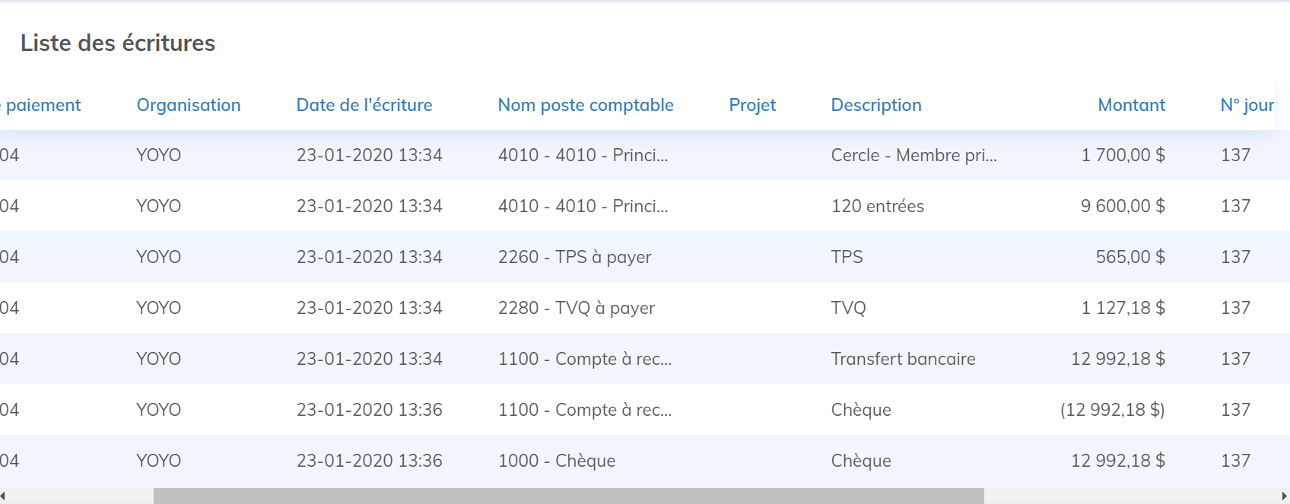Image resolution: width=1290 pixels, height=504 pixels.
Task: Click the 1000 - Chèque account cell
Action: [557, 461]
